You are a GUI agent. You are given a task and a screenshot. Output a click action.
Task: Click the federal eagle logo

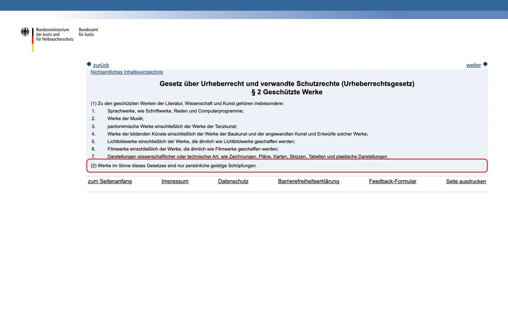[x=25, y=32]
